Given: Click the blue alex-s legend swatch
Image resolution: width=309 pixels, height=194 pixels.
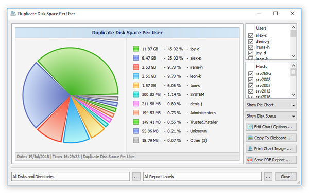Looking at the screenshot, I should coord(136,58).
